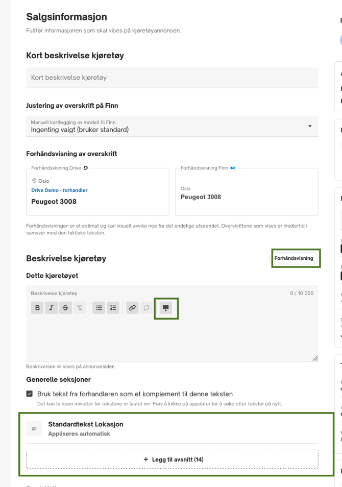Click the Forhåndsvisning button

click(295, 258)
